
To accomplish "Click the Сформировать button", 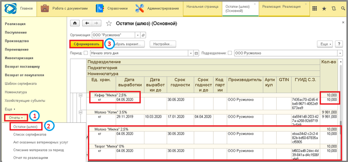I will 87,44.
